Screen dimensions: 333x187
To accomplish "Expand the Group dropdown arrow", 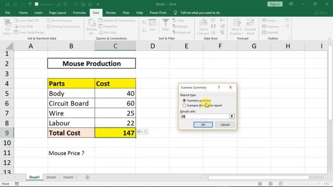I will click(x=278, y=21).
